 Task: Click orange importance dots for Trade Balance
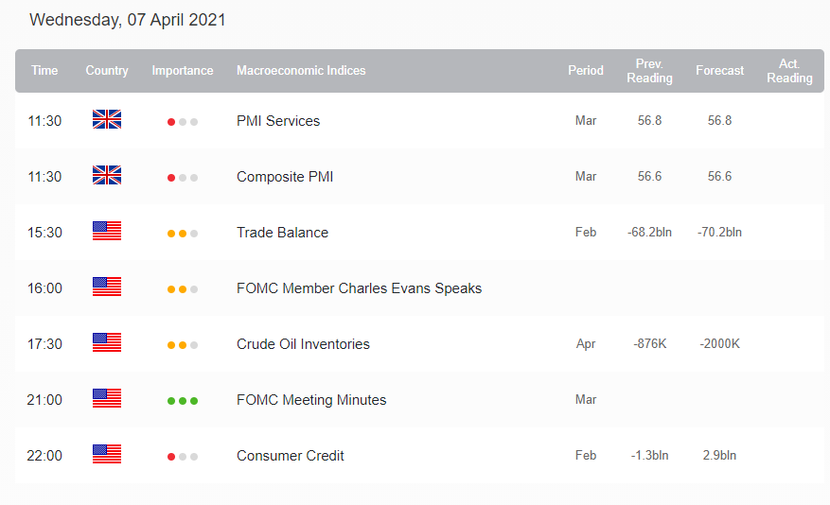[x=183, y=234]
